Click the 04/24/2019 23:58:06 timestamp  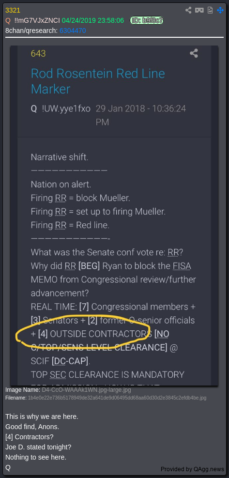tap(92, 20)
